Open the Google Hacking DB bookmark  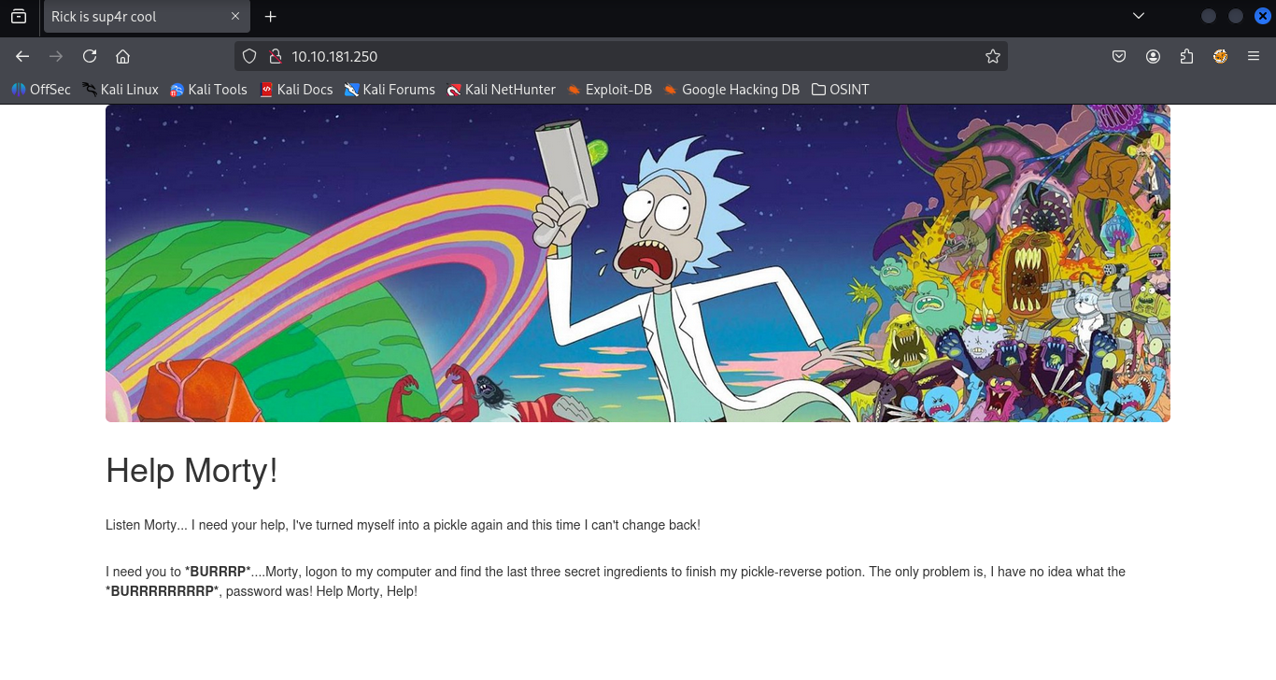pos(731,90)
